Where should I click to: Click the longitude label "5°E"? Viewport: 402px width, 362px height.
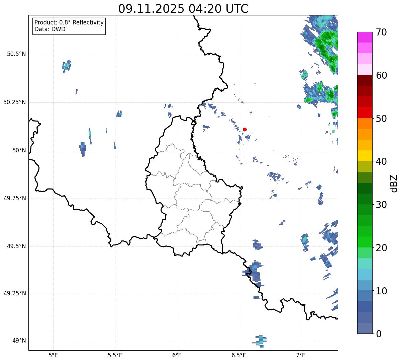click(53, 355)
